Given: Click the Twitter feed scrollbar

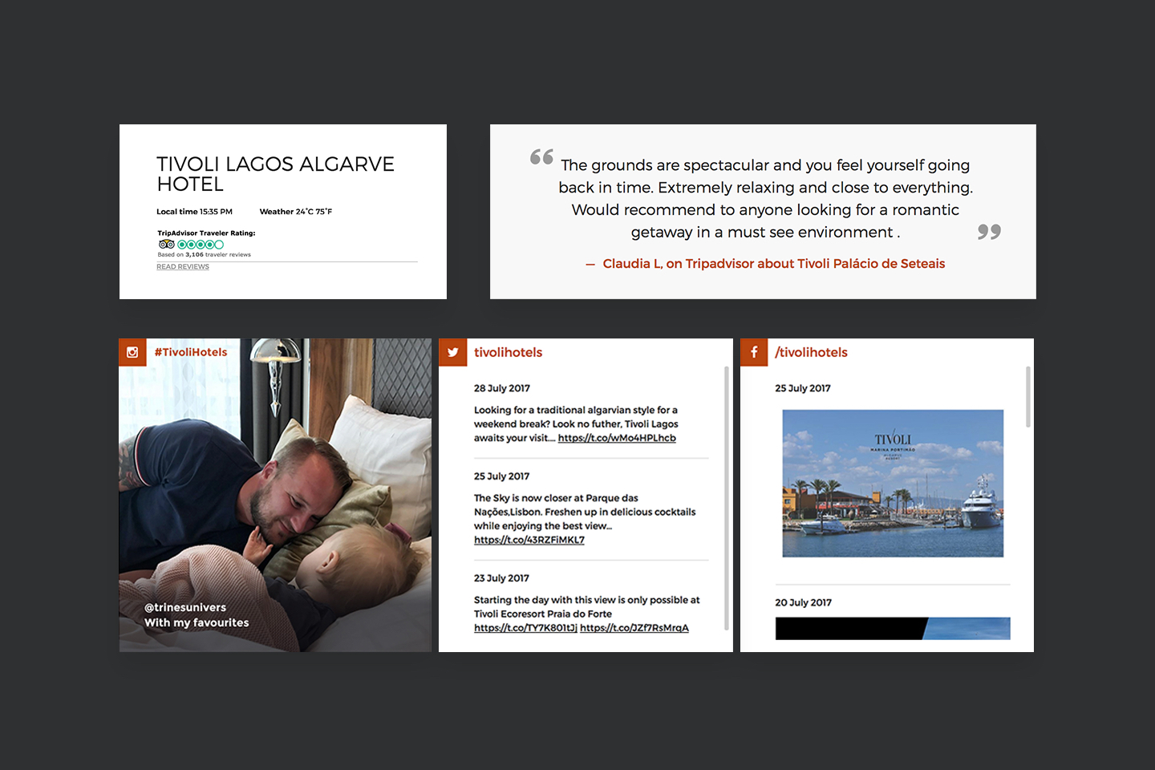Looking at the screenshot, I should tap(727, 497).
